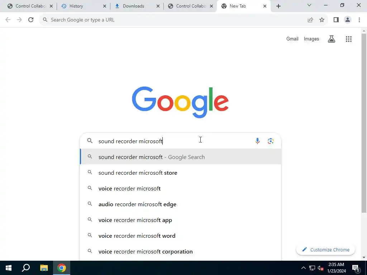Click the share this page icon
367x275 pixels.
[310, 20]
